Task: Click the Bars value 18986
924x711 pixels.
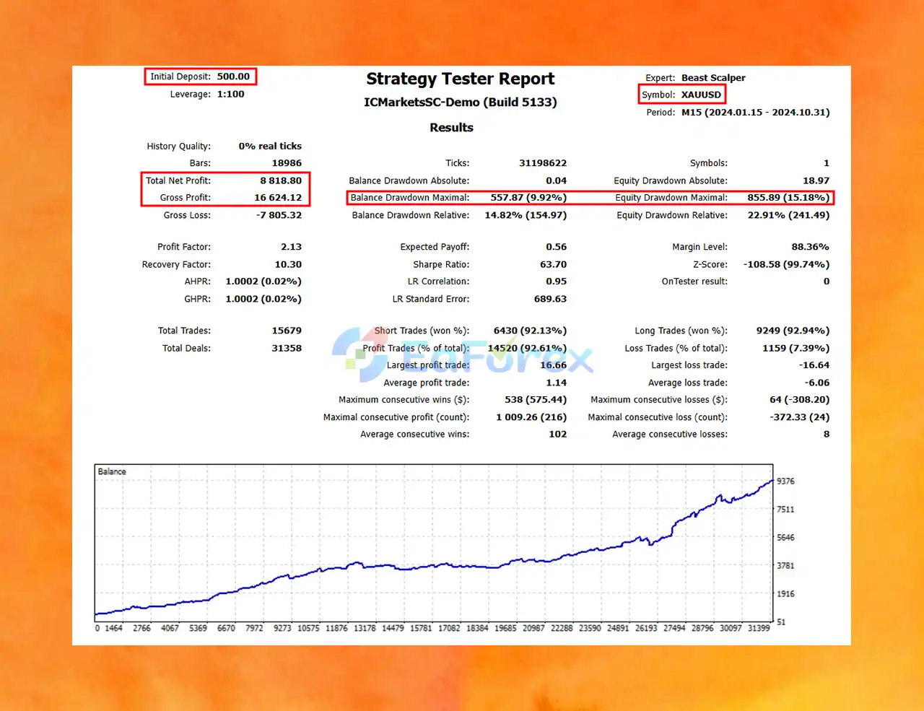Action: point(287,163)
